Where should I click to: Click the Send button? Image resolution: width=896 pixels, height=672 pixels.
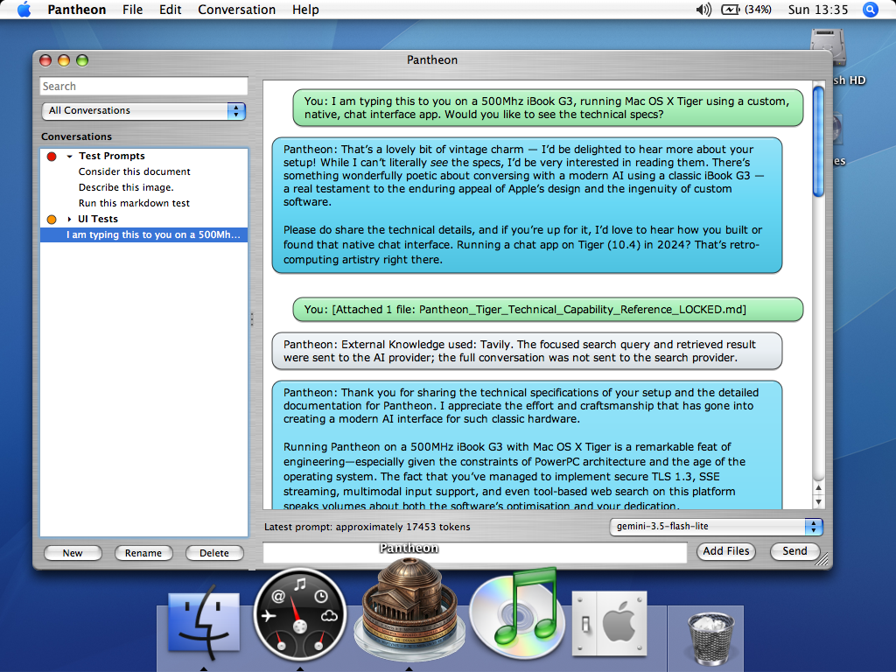tap(794, 551)
